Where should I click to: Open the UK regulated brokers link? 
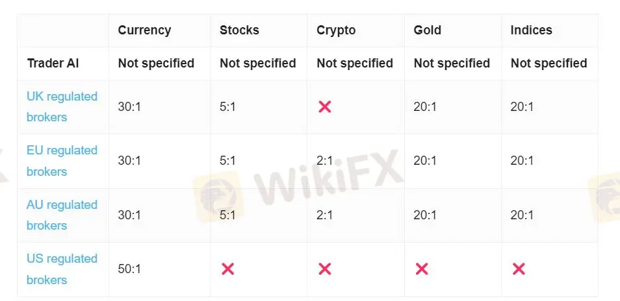62,106
